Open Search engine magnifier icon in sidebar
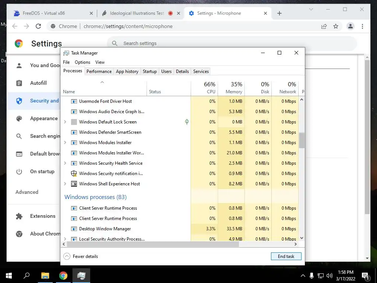This screenshot has height=283, width=377. (x=19, y=136)
